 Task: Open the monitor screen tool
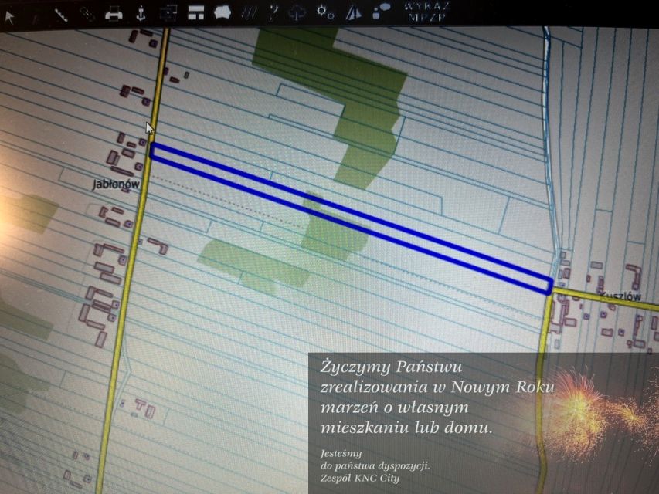pyautogui.click(x=168, y=12)
